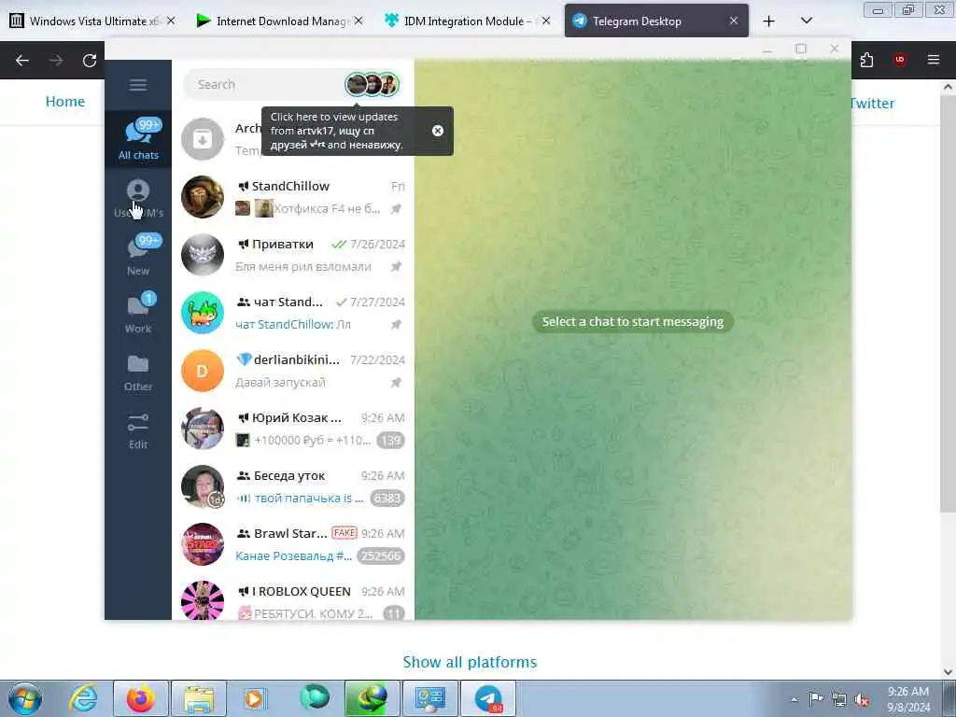Open the чат Stand... group chat
Viewport: 956px width, 717px height.
point(292,313)
